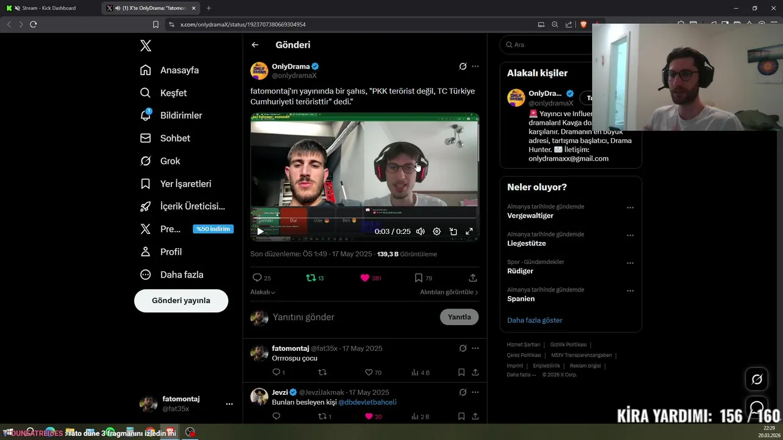This screenshot has height=440, width=783.
Task: Open Grok icon on OnlyDrama post
Action: click(x=463, y=67)
